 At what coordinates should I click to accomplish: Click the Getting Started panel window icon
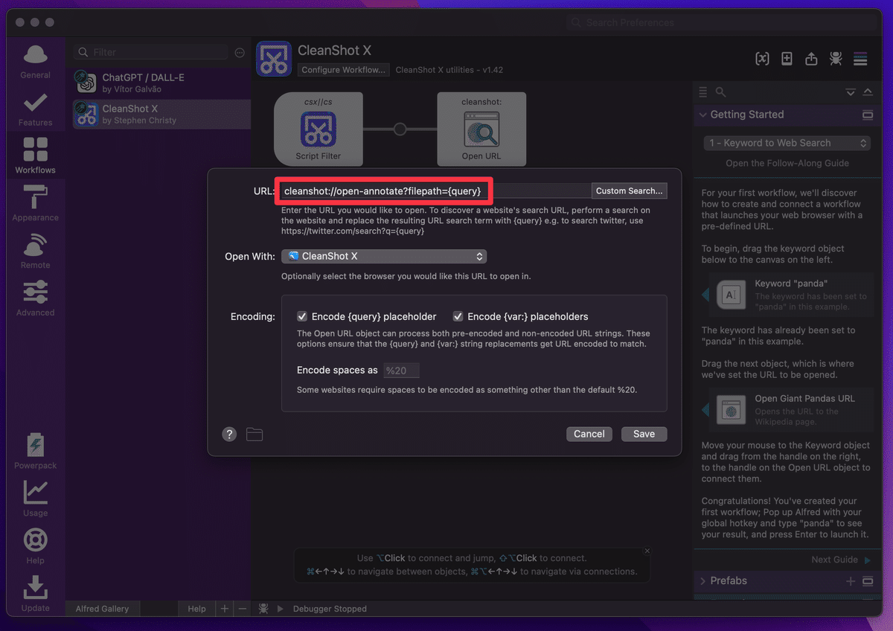[x=867, y=115]
